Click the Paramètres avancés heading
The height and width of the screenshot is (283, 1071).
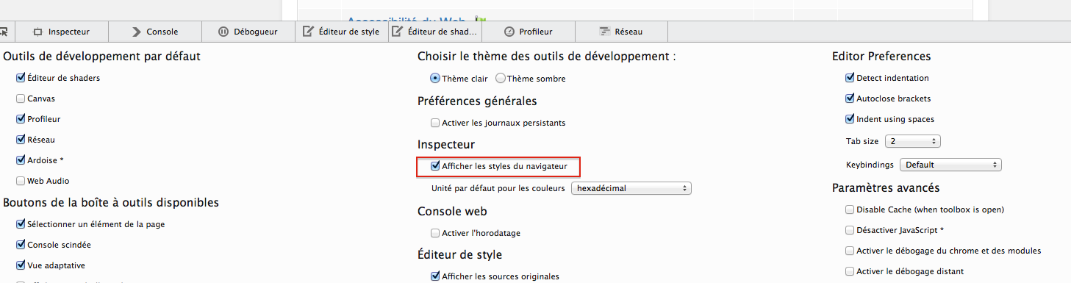886,188
